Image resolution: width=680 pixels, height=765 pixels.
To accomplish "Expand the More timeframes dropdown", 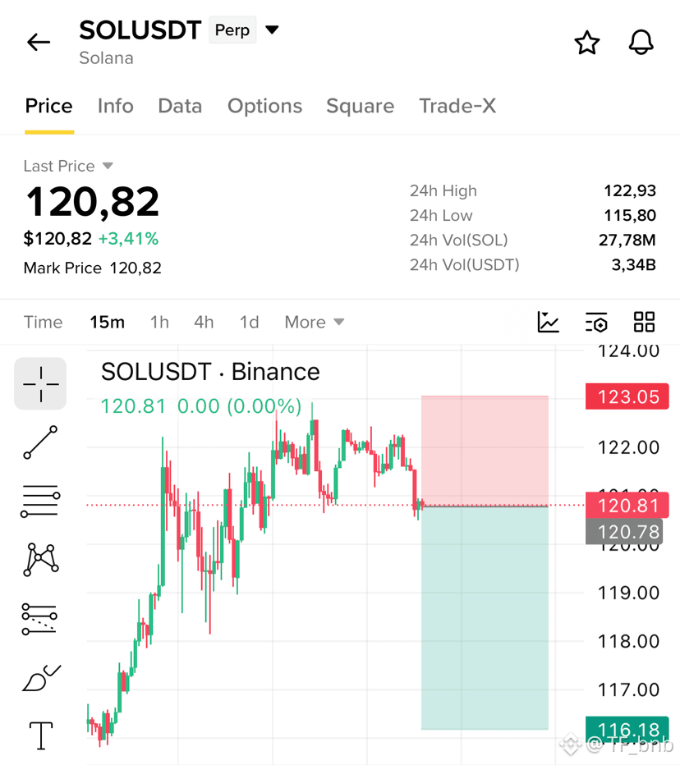I will [x=315, y=322].
